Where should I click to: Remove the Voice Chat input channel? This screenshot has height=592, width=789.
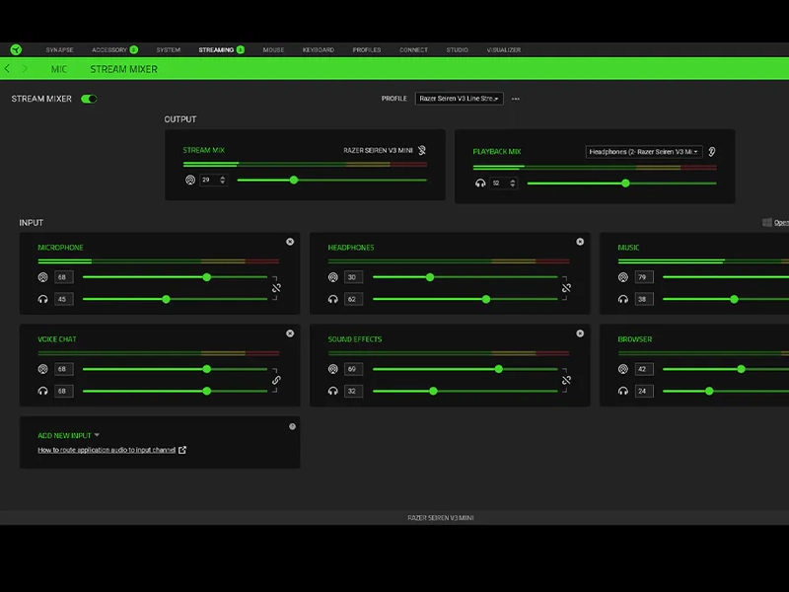click(x=290, y=333)
